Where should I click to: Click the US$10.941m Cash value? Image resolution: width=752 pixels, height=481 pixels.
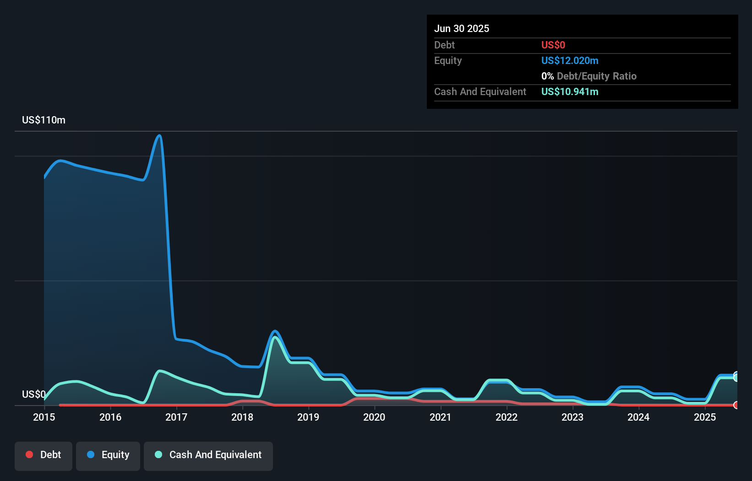(570, 91)
